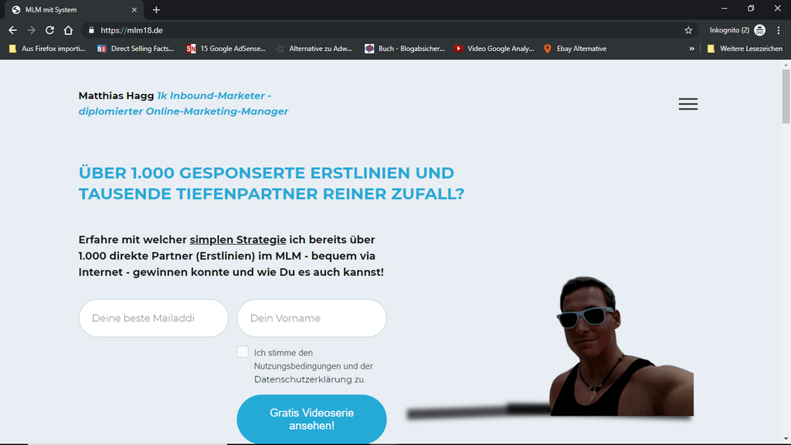791x445 pixels.
Task: Reload the current page
Action: point(49,29)
